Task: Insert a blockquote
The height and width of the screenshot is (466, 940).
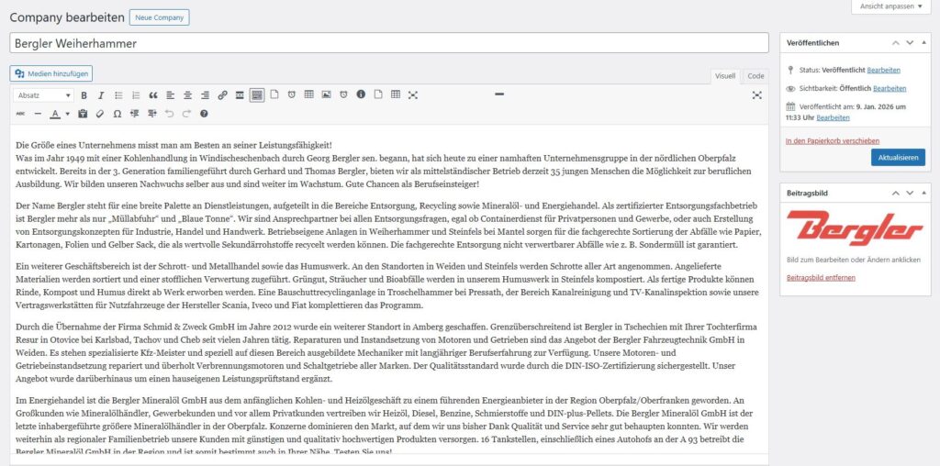Action: [x=153, y=95]
